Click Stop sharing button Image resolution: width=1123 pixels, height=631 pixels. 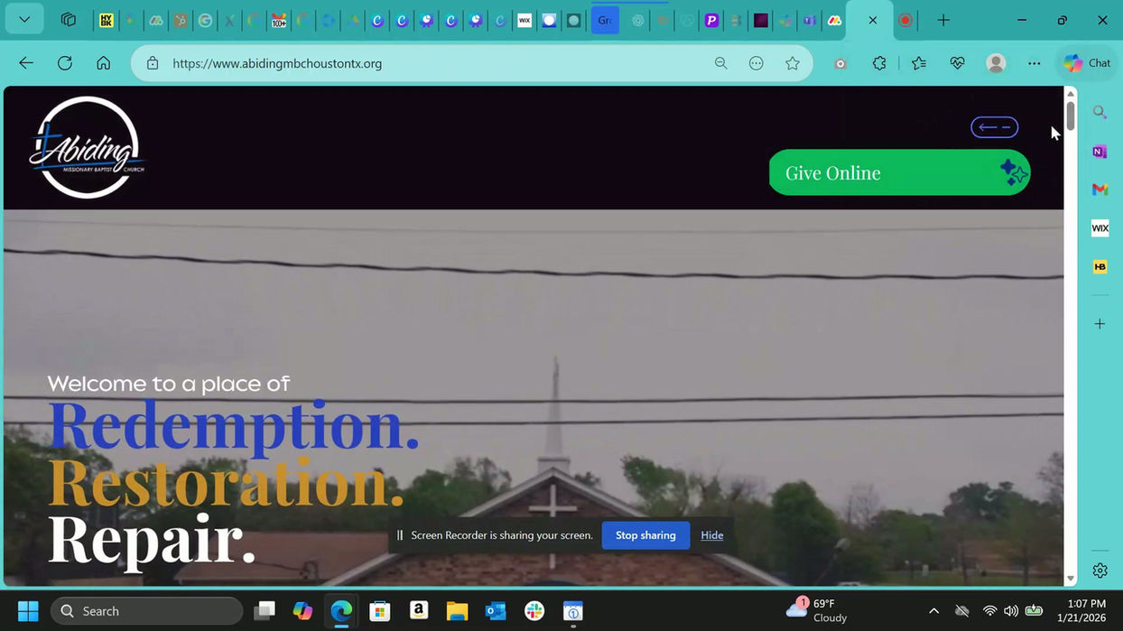645,535
